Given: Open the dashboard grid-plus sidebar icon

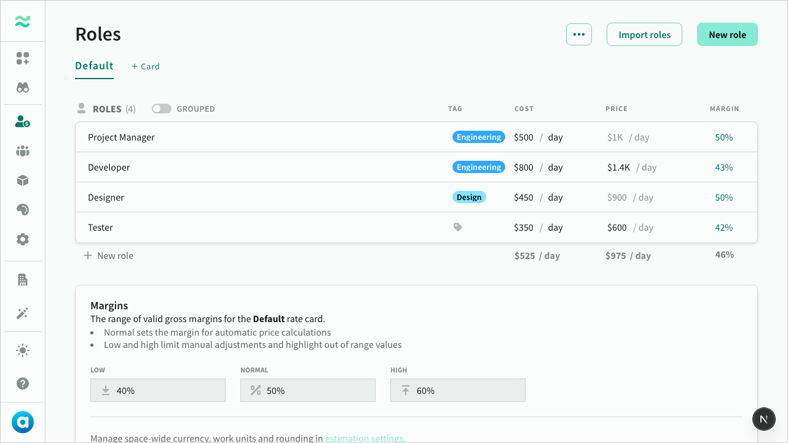Looking at the screenshot, I should (x=23, y=58).
